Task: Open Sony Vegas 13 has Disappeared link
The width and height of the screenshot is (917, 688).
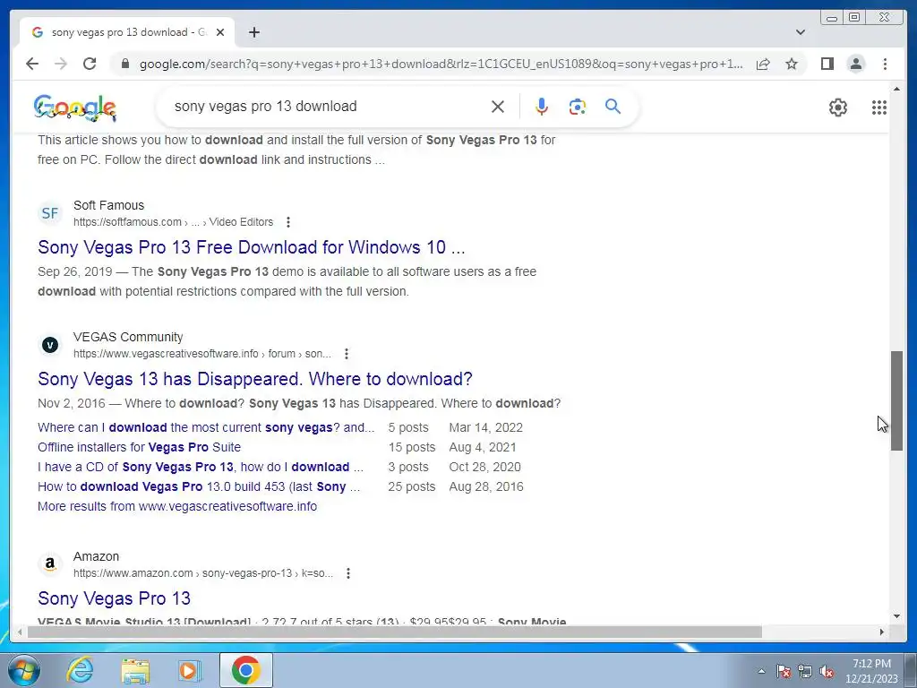Action: 255,379
